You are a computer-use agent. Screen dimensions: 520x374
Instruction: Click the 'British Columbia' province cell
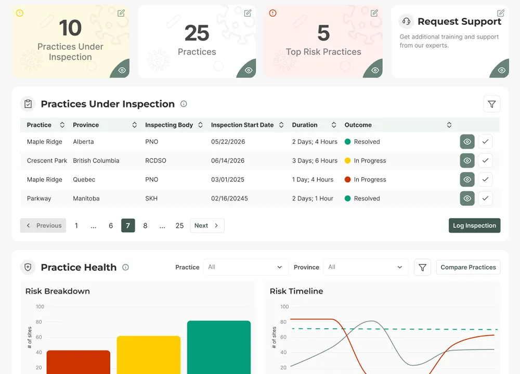tap(96, 161)
